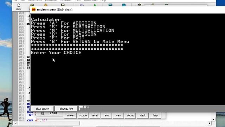Viewport: 225px width, 127px height.
Task: Click the editor scroll right arrow
Action: click(210, 123)
